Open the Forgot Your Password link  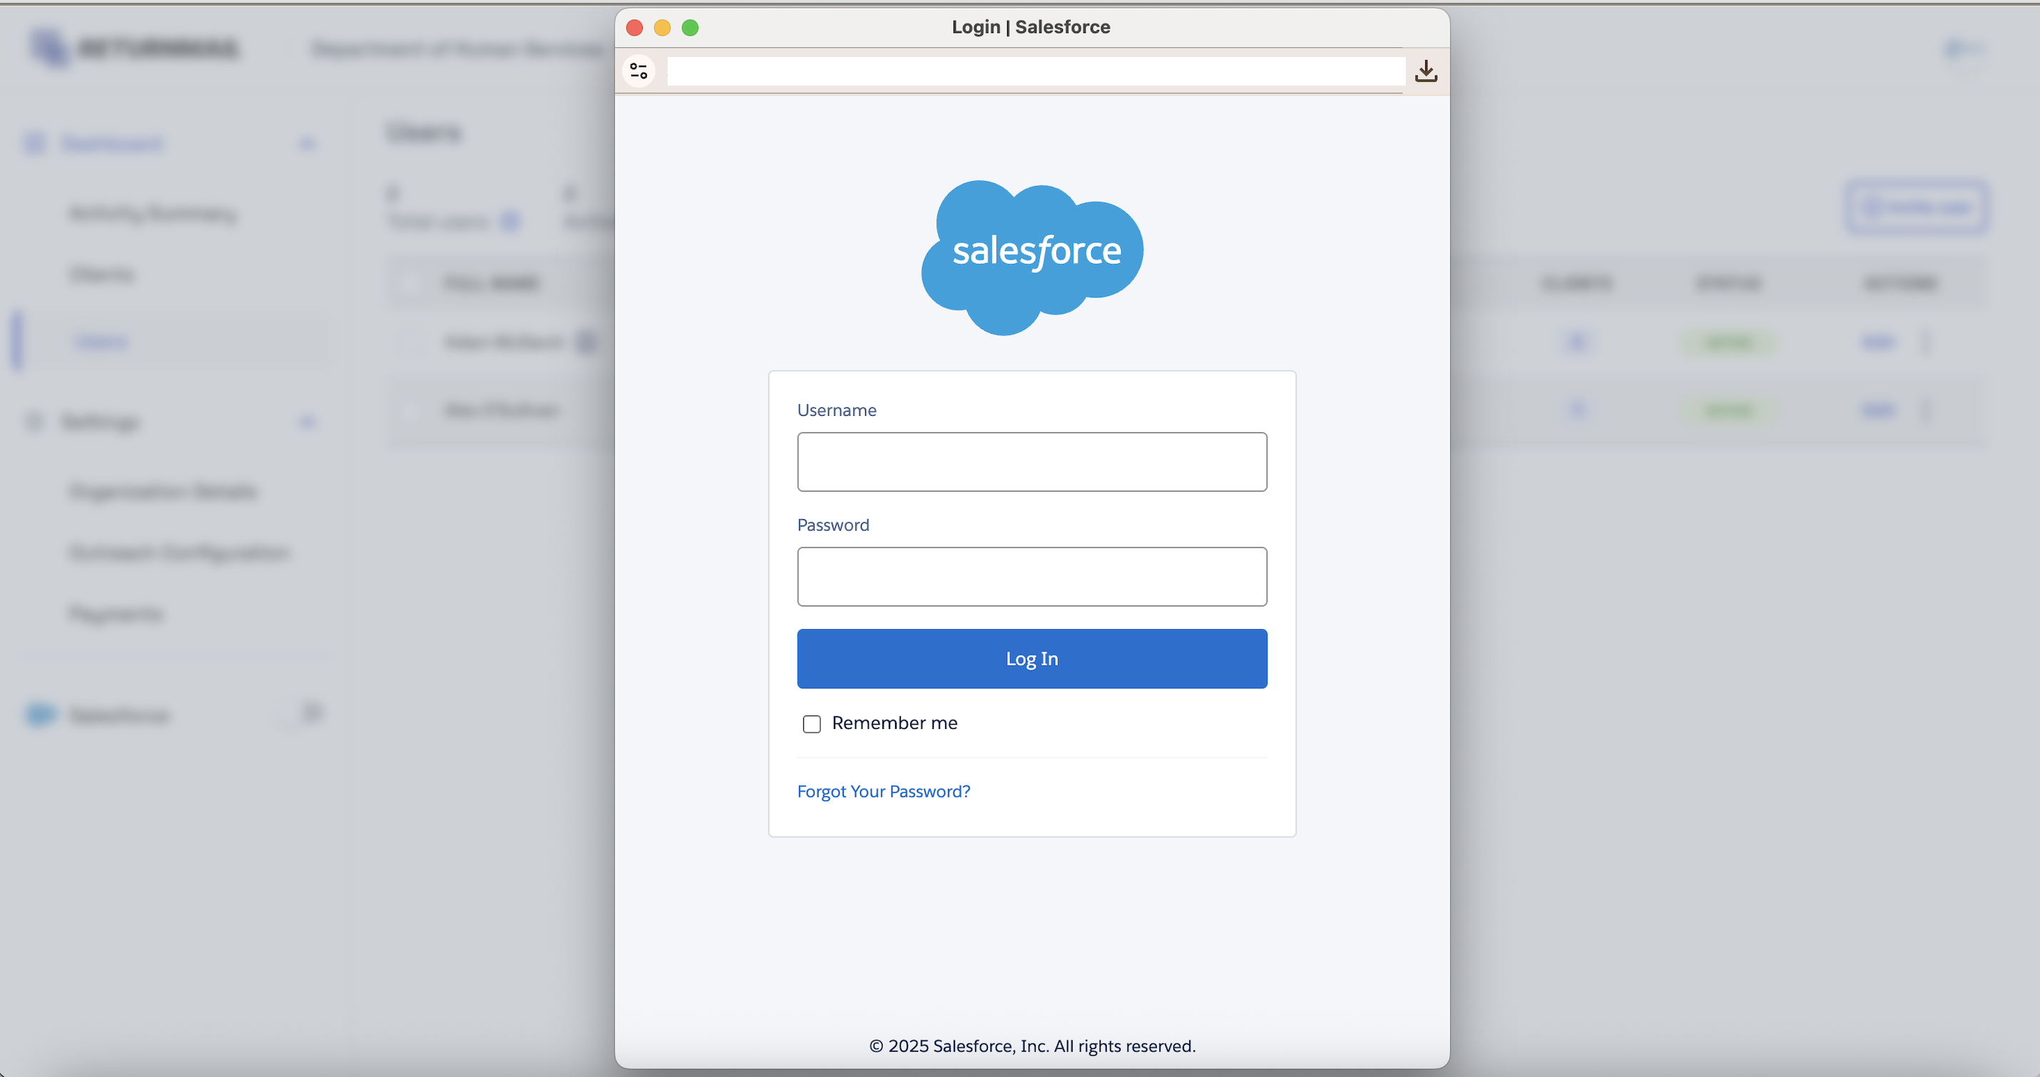pos(883,791)
